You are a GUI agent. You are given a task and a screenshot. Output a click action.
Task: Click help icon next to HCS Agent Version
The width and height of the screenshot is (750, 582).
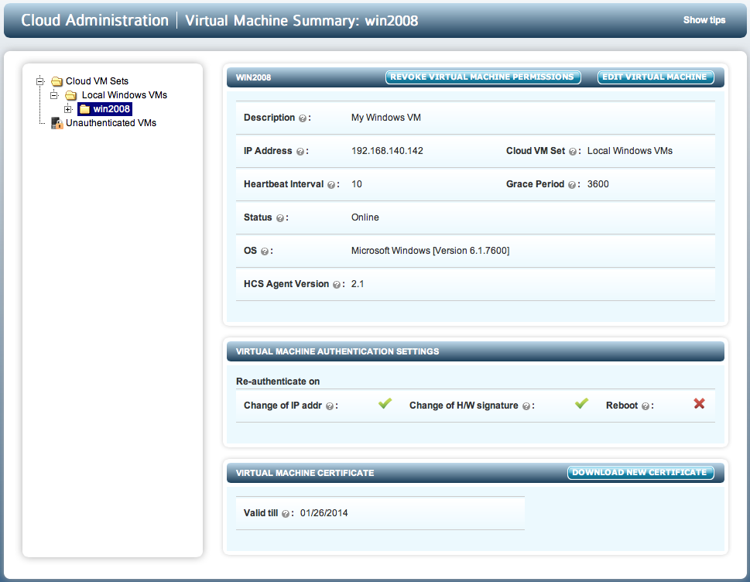point(337,285)
